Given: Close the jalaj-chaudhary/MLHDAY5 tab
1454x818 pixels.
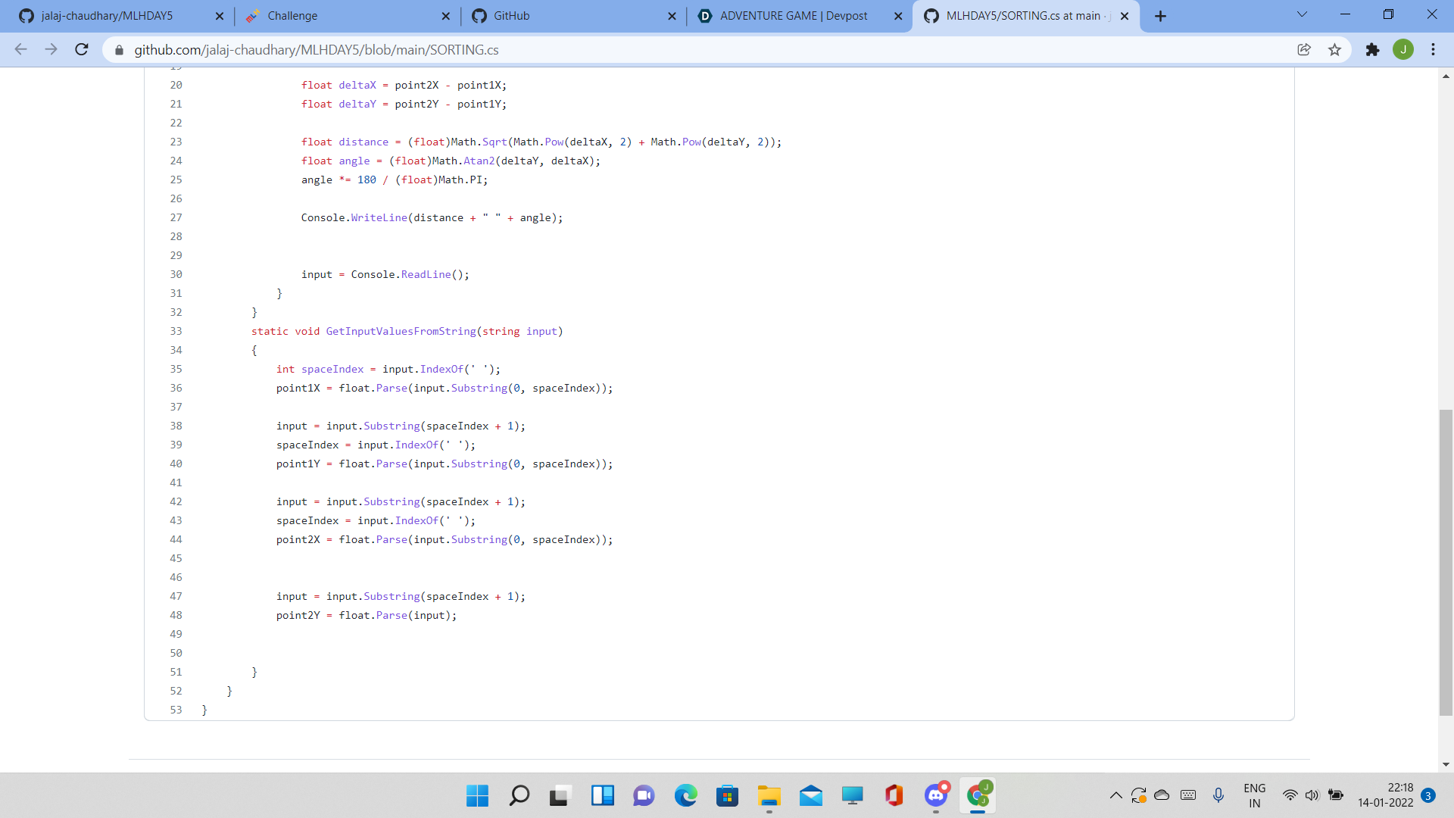Looking at the screenshot, I should (220, 16).
